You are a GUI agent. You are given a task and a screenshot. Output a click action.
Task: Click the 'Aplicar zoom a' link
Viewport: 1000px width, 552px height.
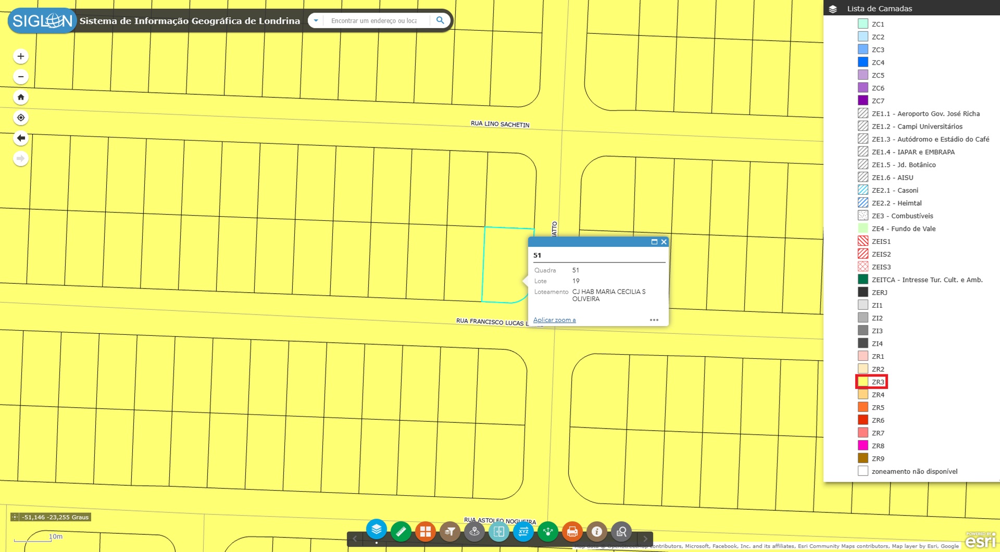click(554, 320)
